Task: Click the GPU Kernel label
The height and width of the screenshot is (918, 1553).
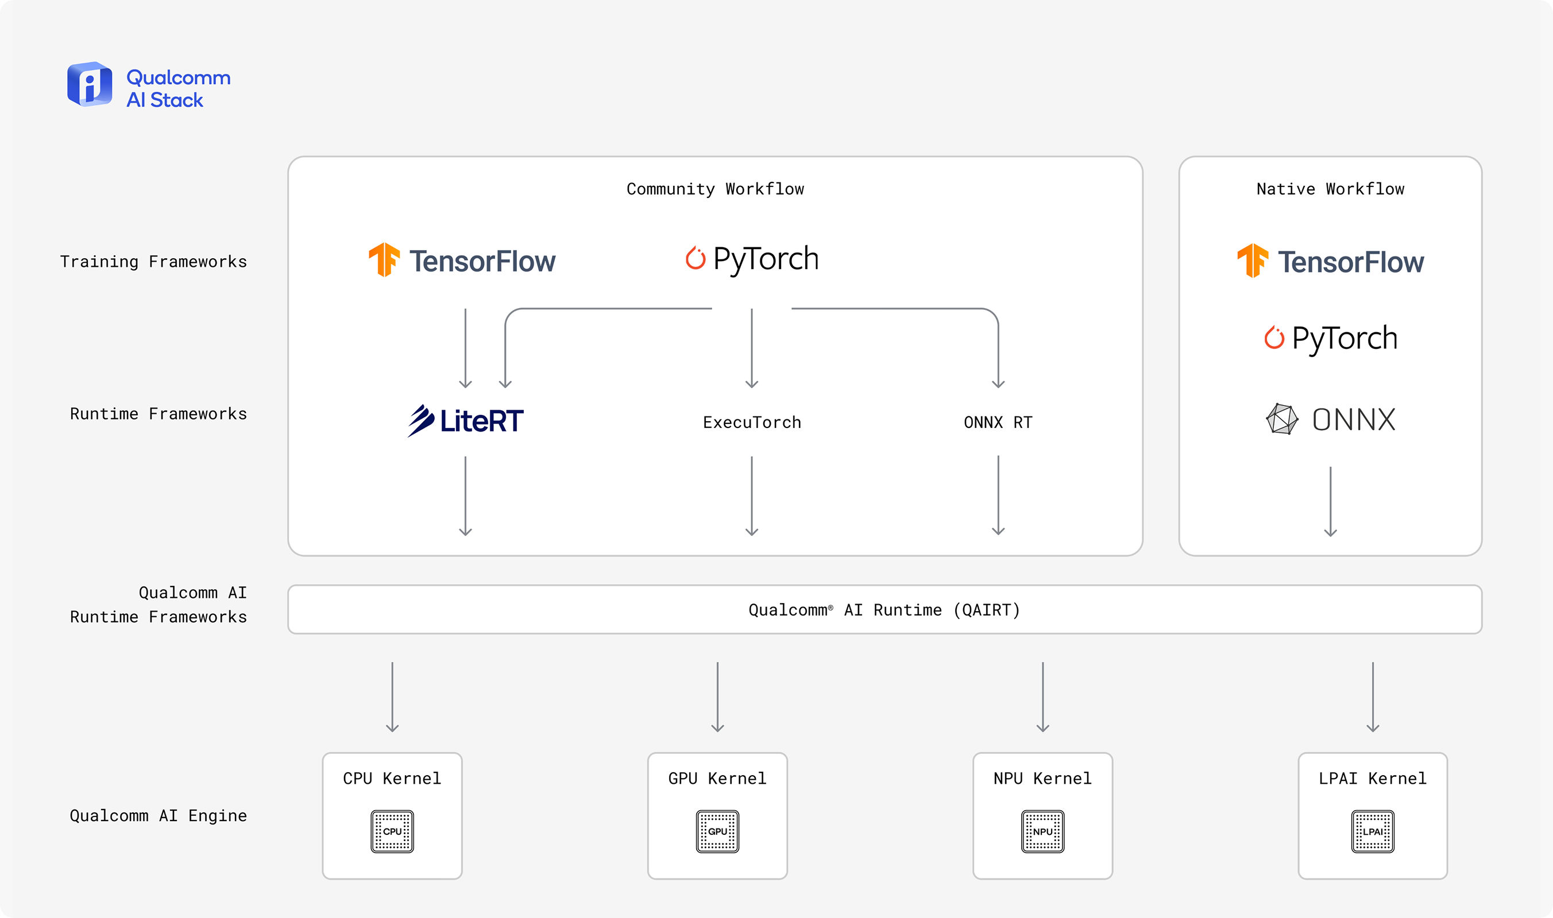Action: point(717,778)
